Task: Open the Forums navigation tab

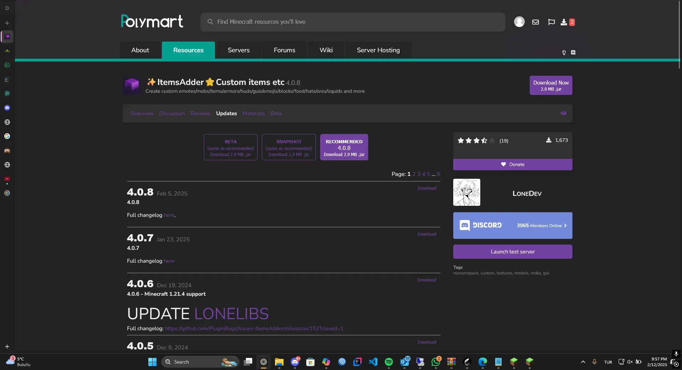Action: tap(285, 50)
